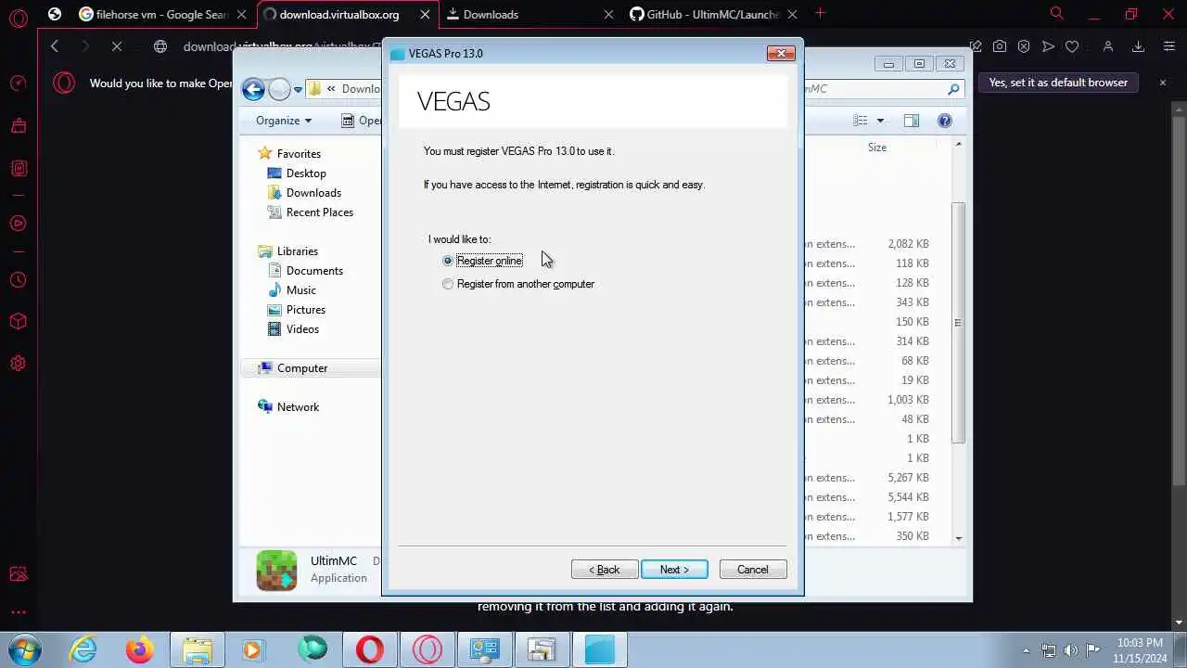Image resolution: width=1187 pixels, height=668 pixels.
Task: Click the send paper-plane icon in Opera
Action: click(1048, 46)
